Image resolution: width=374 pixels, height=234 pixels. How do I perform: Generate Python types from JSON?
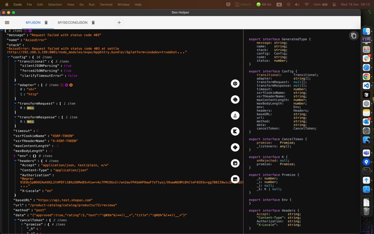pyautogui.click(x=235, y=147)
